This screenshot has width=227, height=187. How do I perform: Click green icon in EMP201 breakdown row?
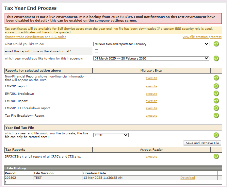pyautogui.click(x=216, y=94)
